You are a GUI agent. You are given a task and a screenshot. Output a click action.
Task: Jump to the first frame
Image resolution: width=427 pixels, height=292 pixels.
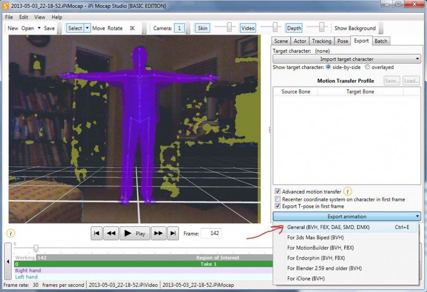point(96,233)
